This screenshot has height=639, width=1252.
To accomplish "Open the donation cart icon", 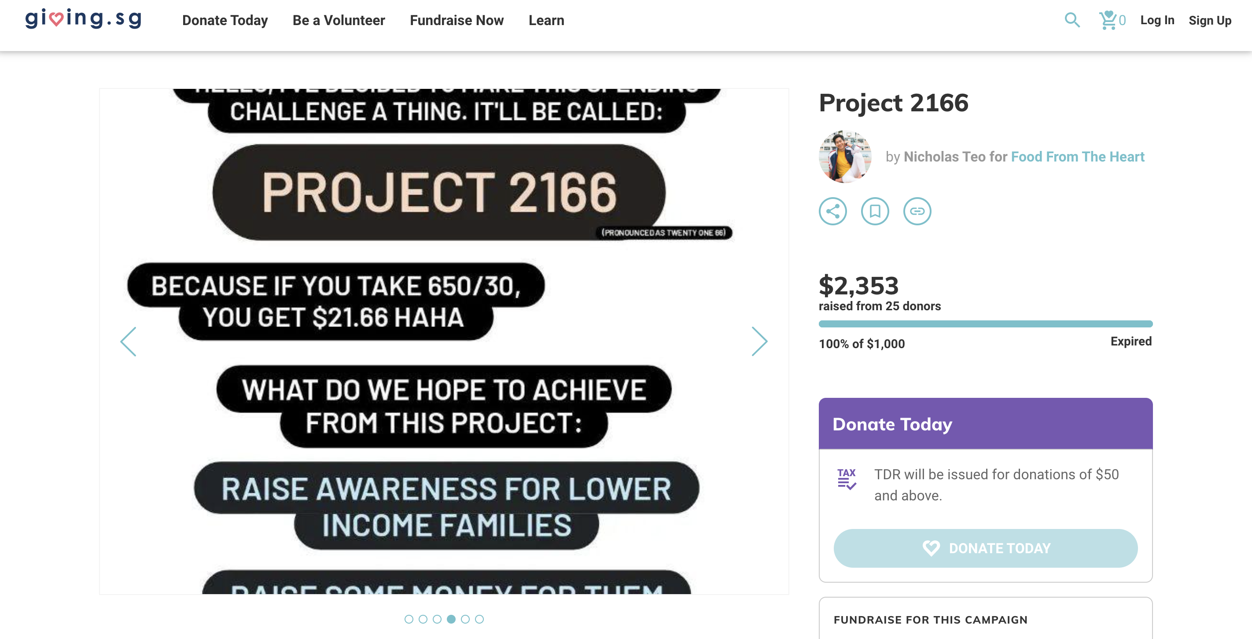I will click(x=1108, y=20).
